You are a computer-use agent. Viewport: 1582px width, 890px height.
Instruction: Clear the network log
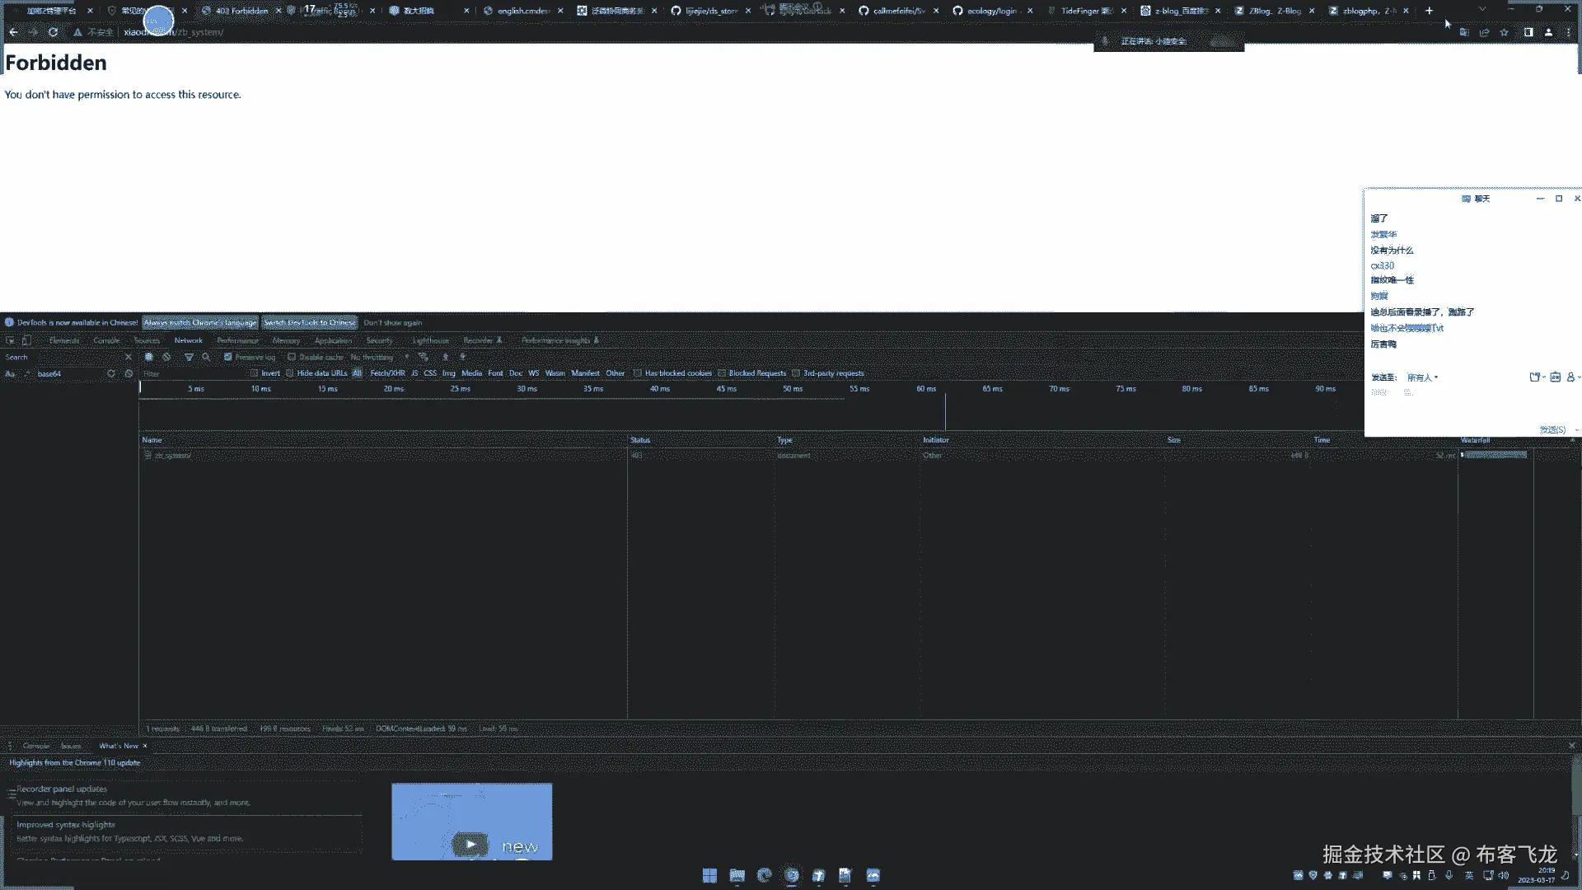click(166, 357)
